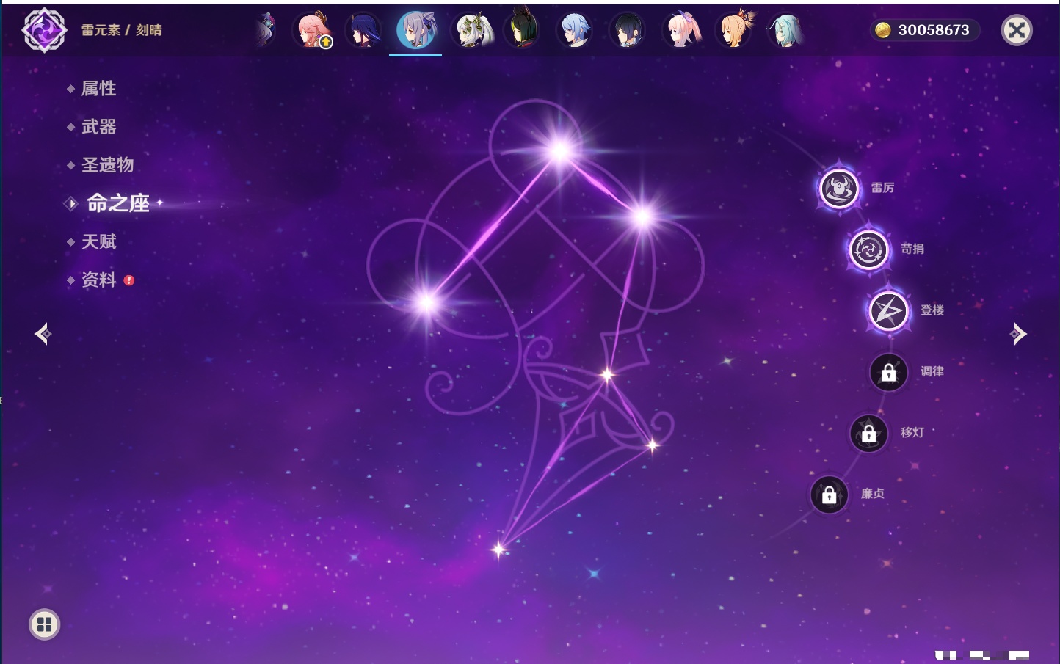Click the yellow upgrade arrow badge
1060x664 pixels.
[326, 43]
